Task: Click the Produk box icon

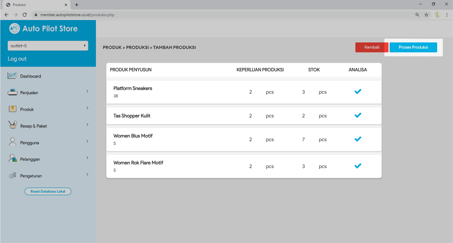Action: (x=12, y=109)
